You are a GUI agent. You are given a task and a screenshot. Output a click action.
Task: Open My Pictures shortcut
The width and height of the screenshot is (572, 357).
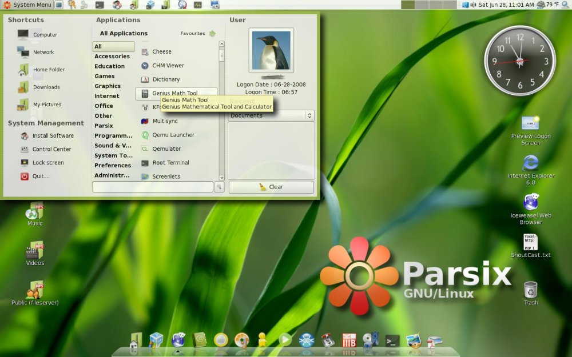[39, 105]
